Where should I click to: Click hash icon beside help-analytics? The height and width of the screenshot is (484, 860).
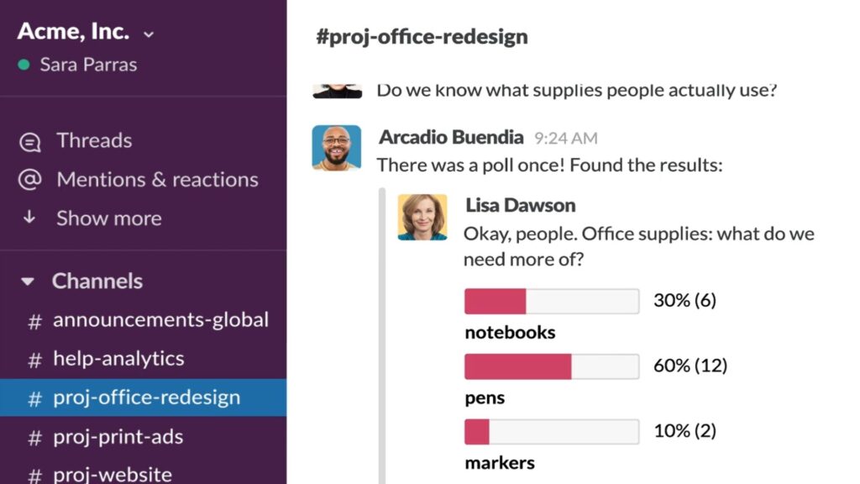click(x=35, y=360)
